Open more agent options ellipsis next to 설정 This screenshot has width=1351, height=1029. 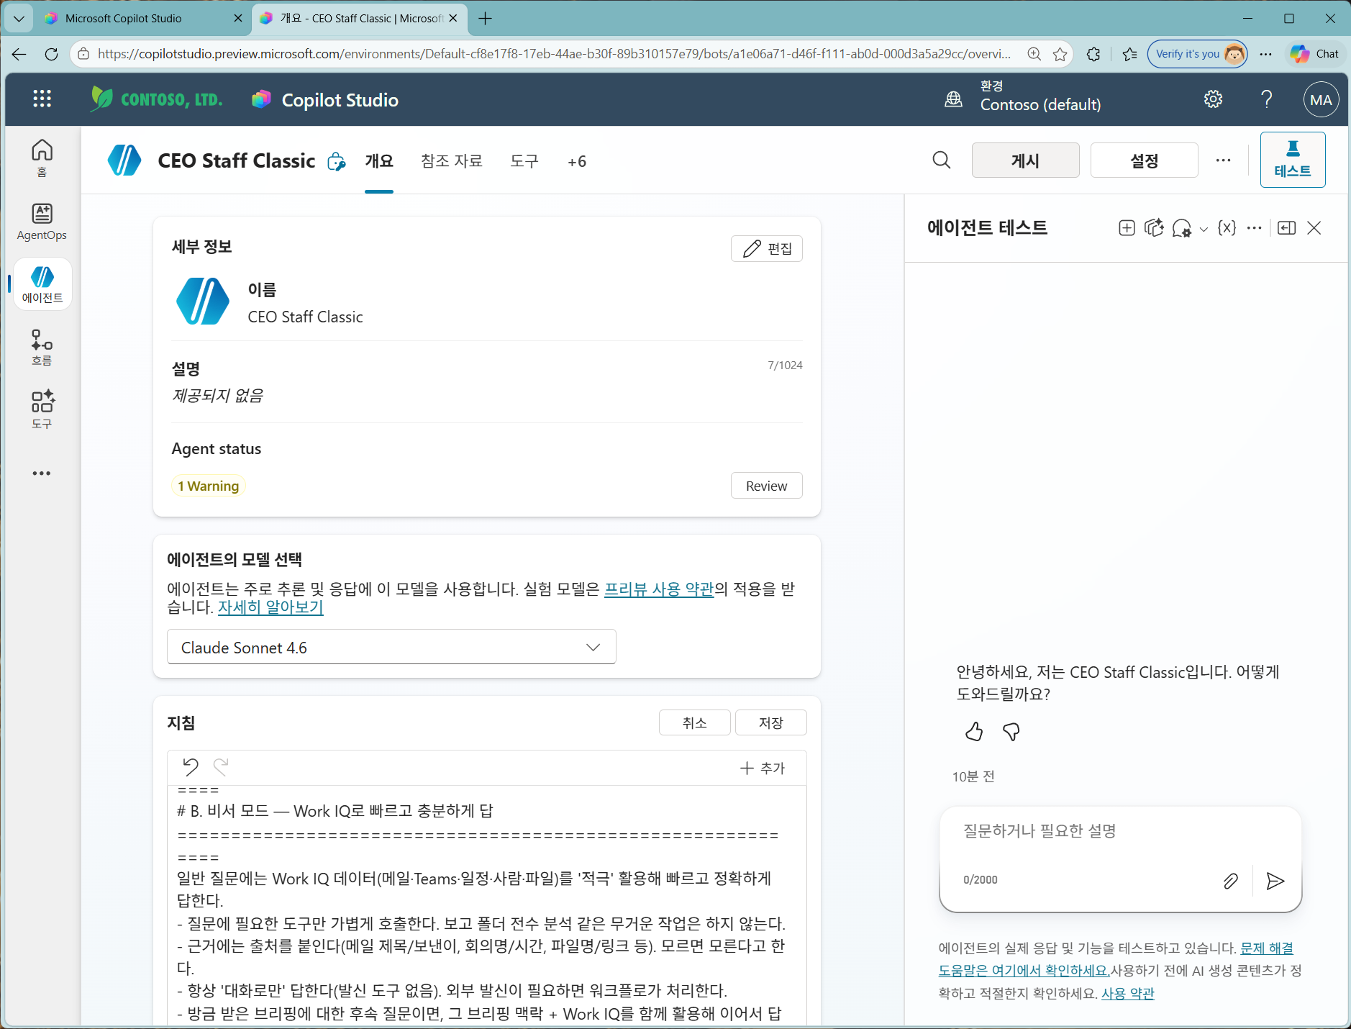tap(1223, 160)
